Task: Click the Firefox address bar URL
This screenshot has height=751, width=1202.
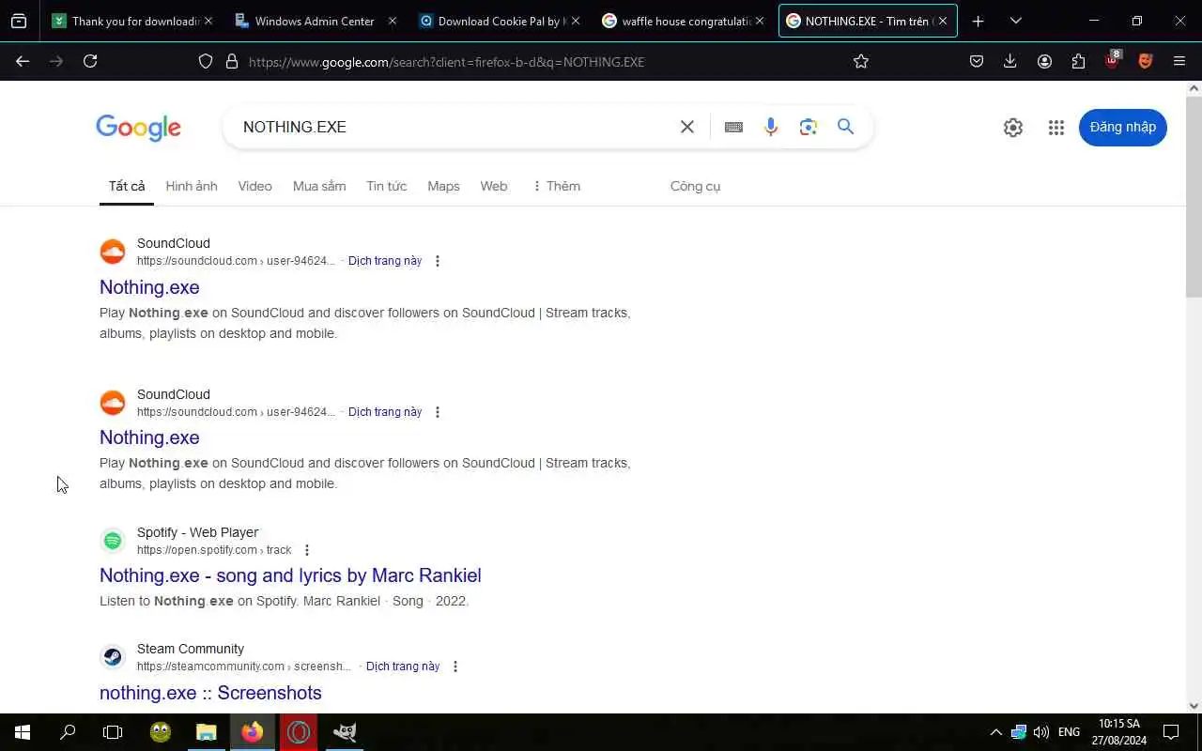Action: pos(446,62)
